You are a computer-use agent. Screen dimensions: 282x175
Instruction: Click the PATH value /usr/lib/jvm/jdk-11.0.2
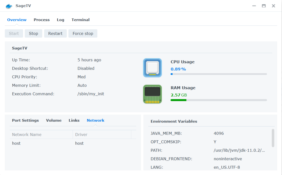click(239, 151)
